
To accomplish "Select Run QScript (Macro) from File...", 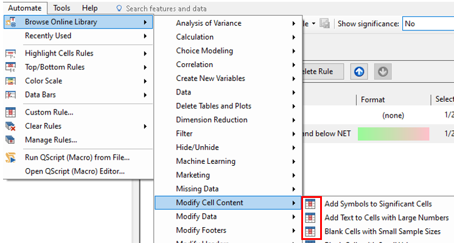I will coord(78,158).
